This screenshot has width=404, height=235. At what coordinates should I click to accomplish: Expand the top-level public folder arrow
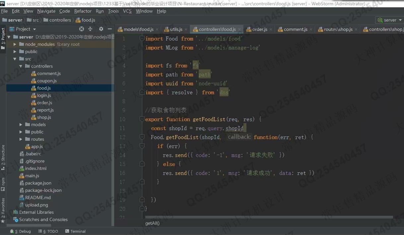click(15, 51)
